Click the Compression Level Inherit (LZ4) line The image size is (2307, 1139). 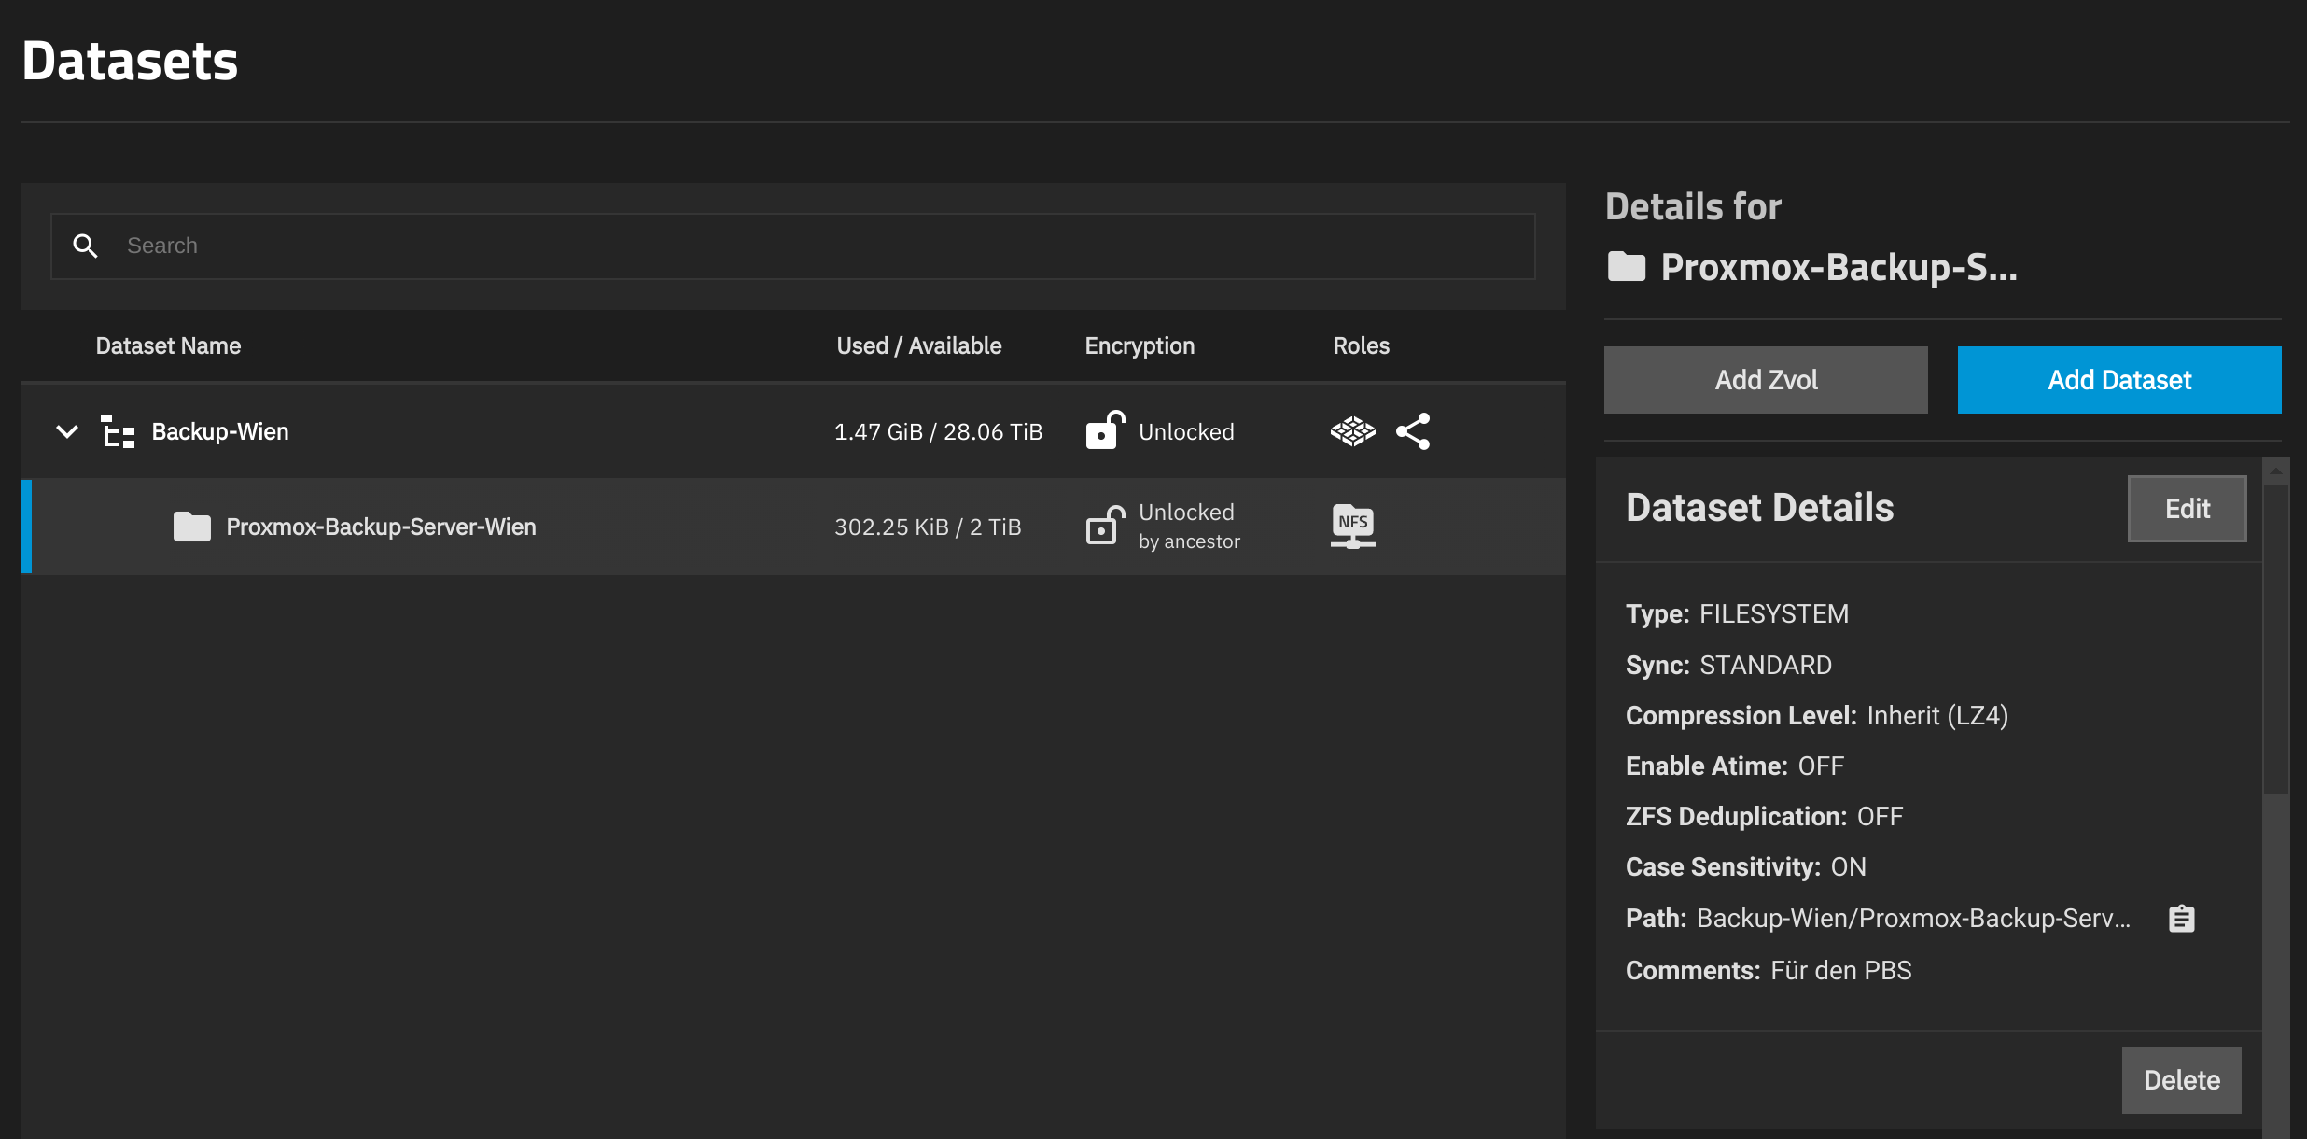pos(1816,716)
